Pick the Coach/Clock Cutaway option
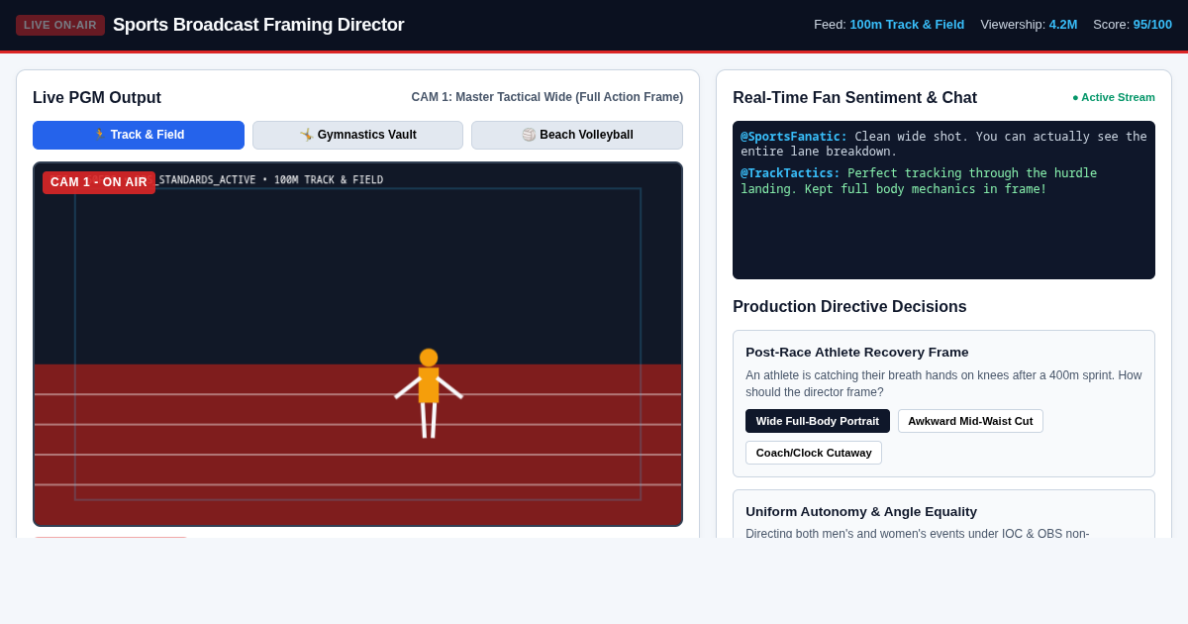This screenshot has height=624, width=1188. (814, 453)
